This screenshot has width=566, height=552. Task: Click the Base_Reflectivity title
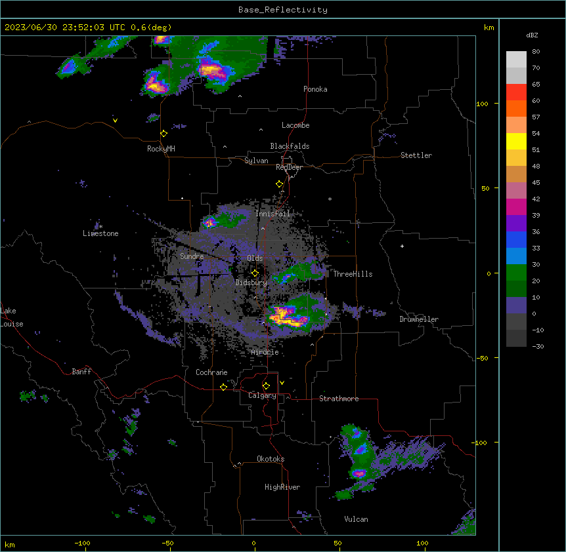[283, 10]
